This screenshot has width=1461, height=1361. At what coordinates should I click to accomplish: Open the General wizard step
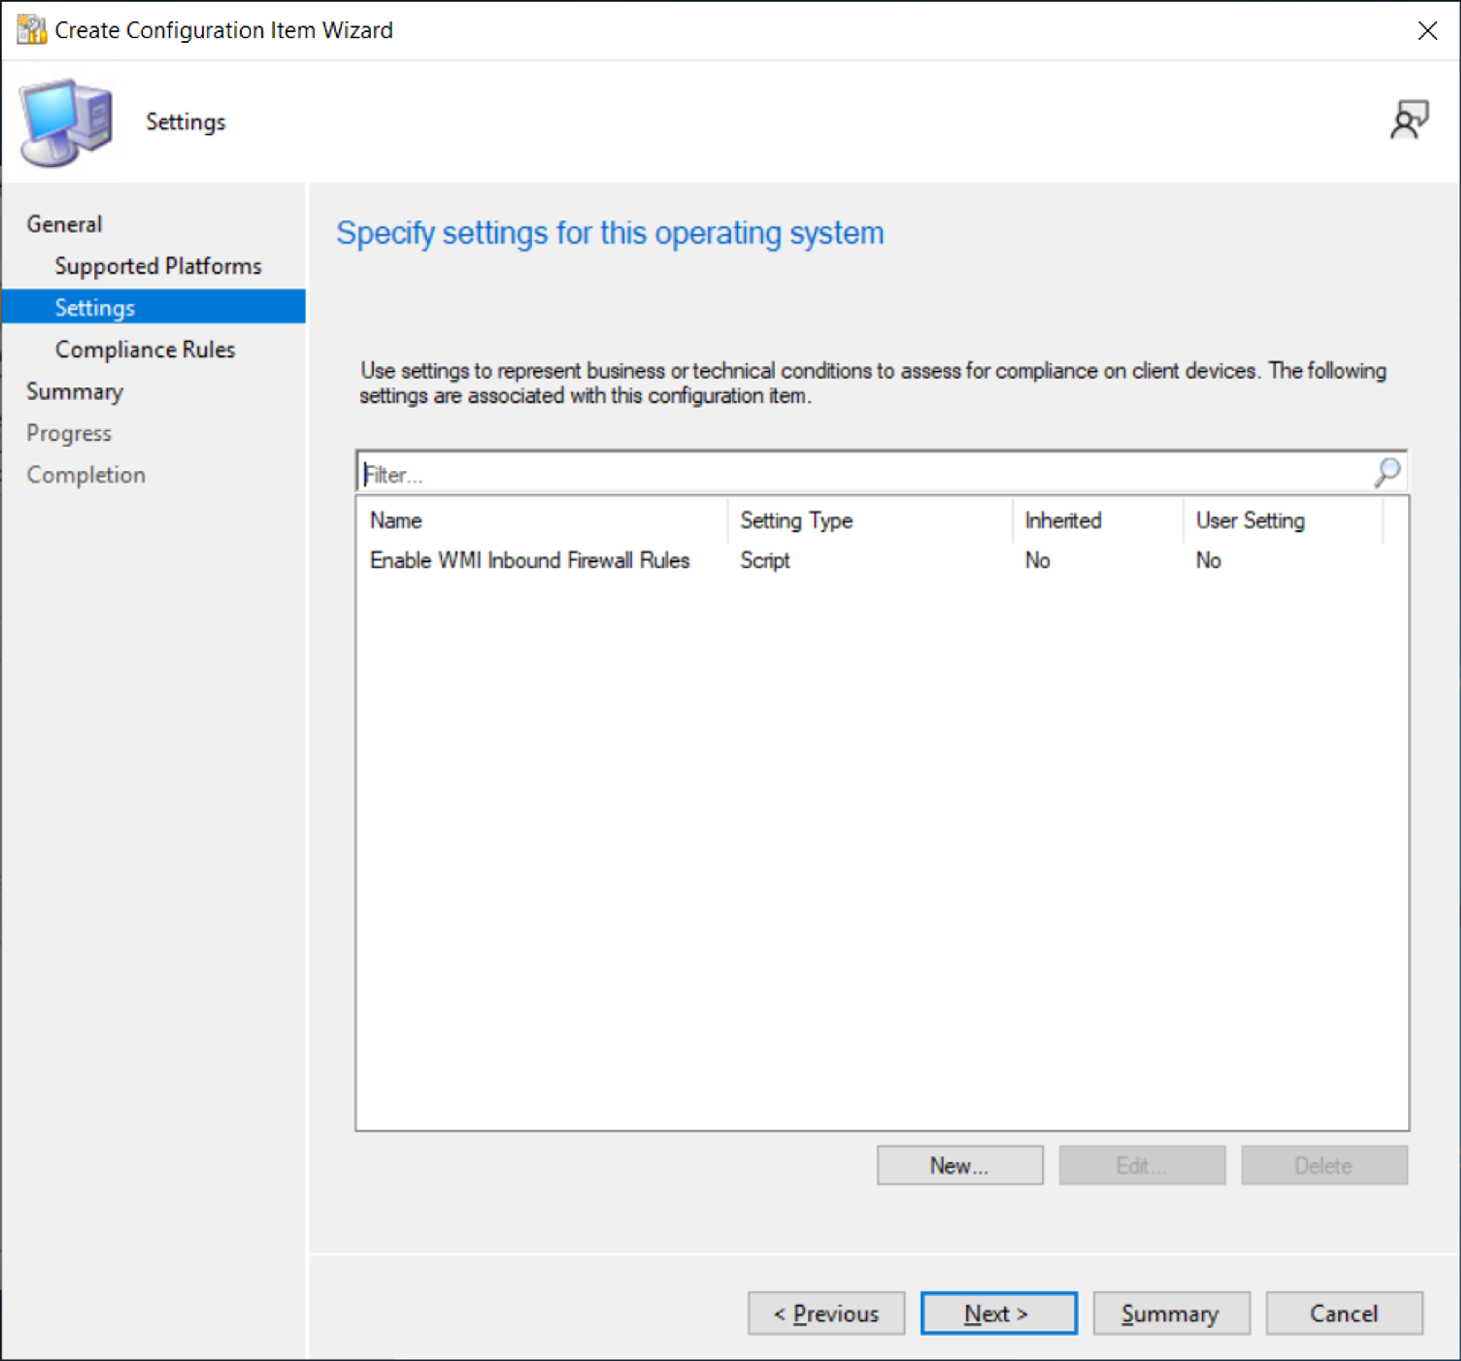64,224
